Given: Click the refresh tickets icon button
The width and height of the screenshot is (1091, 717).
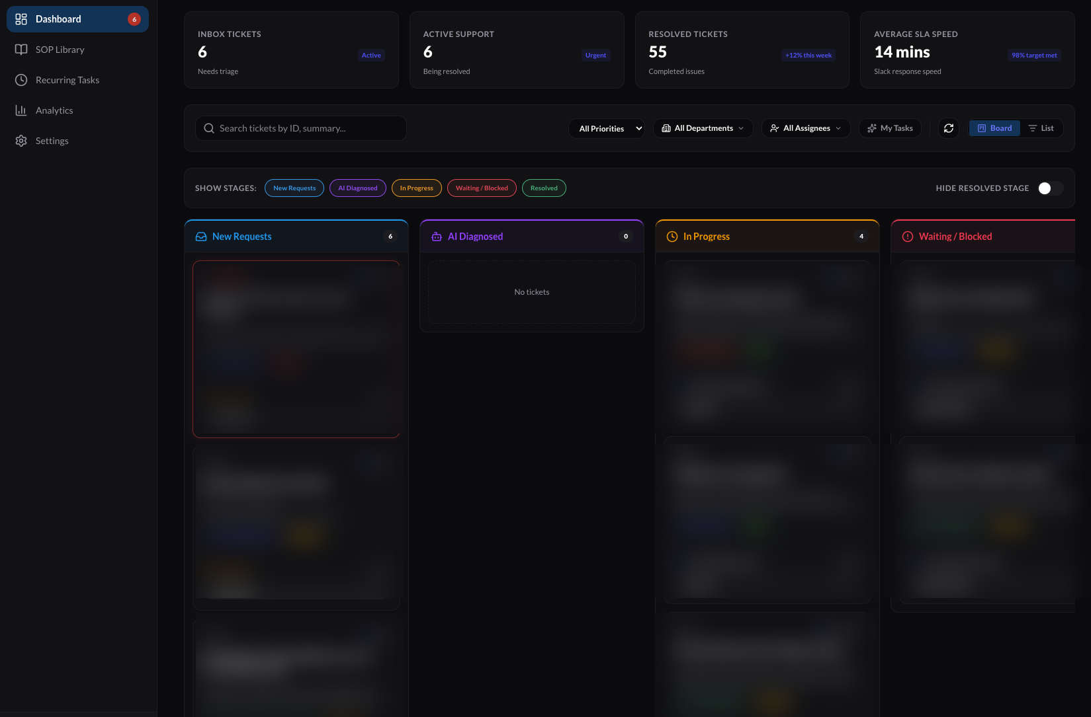Looking at the screenshot, I should coord(948,128).
